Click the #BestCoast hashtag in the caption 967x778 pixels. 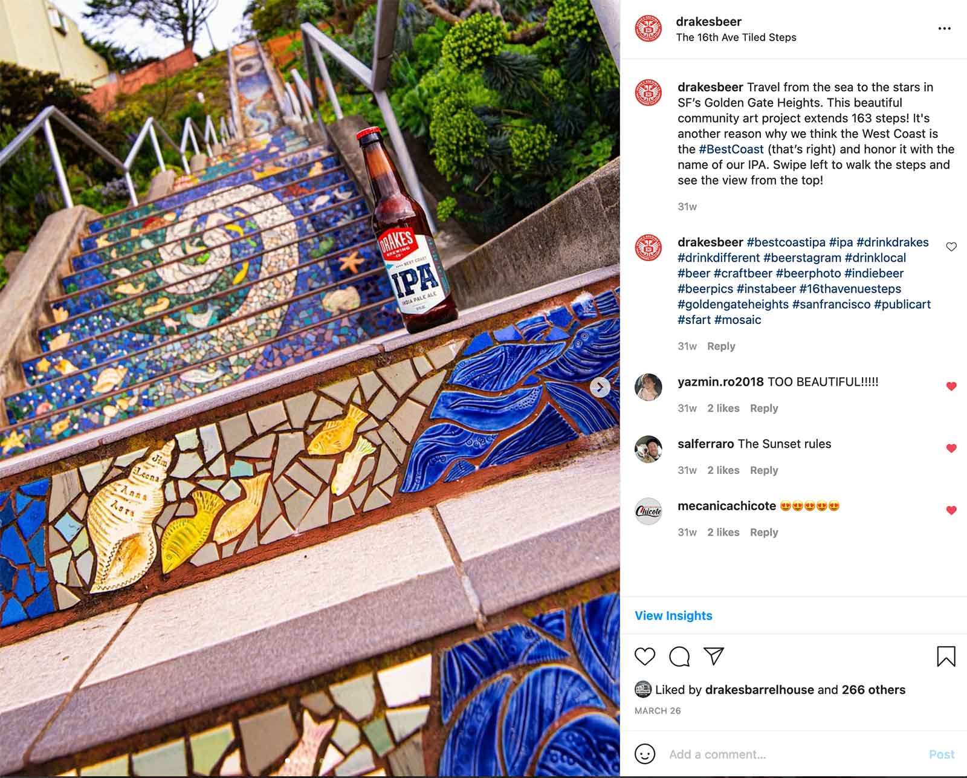click(731, 149)
